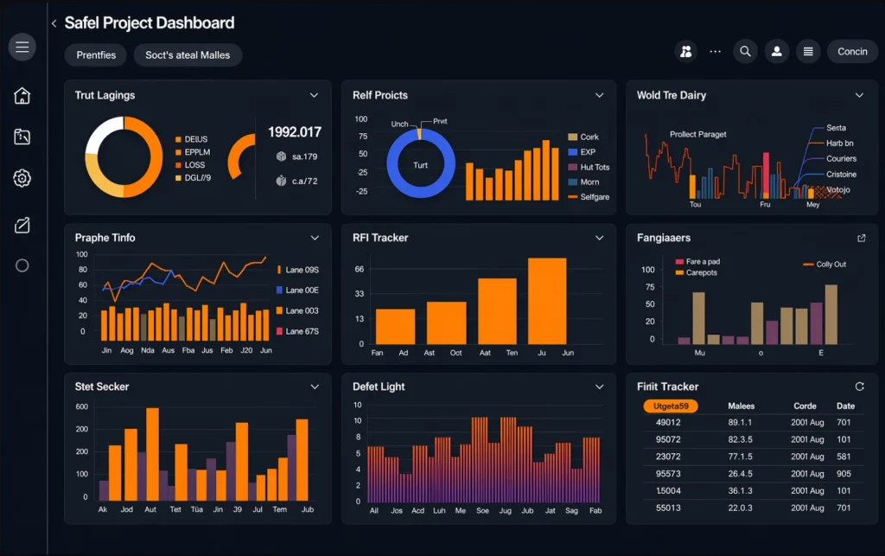
Task: Open the RFI Tracker chevron menu
Action: click(x=599, y=238)
